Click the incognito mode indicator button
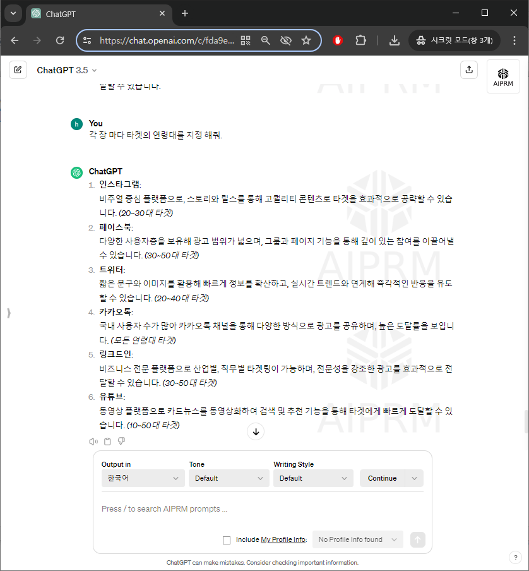The image size is (529, 571). (455, 40)
